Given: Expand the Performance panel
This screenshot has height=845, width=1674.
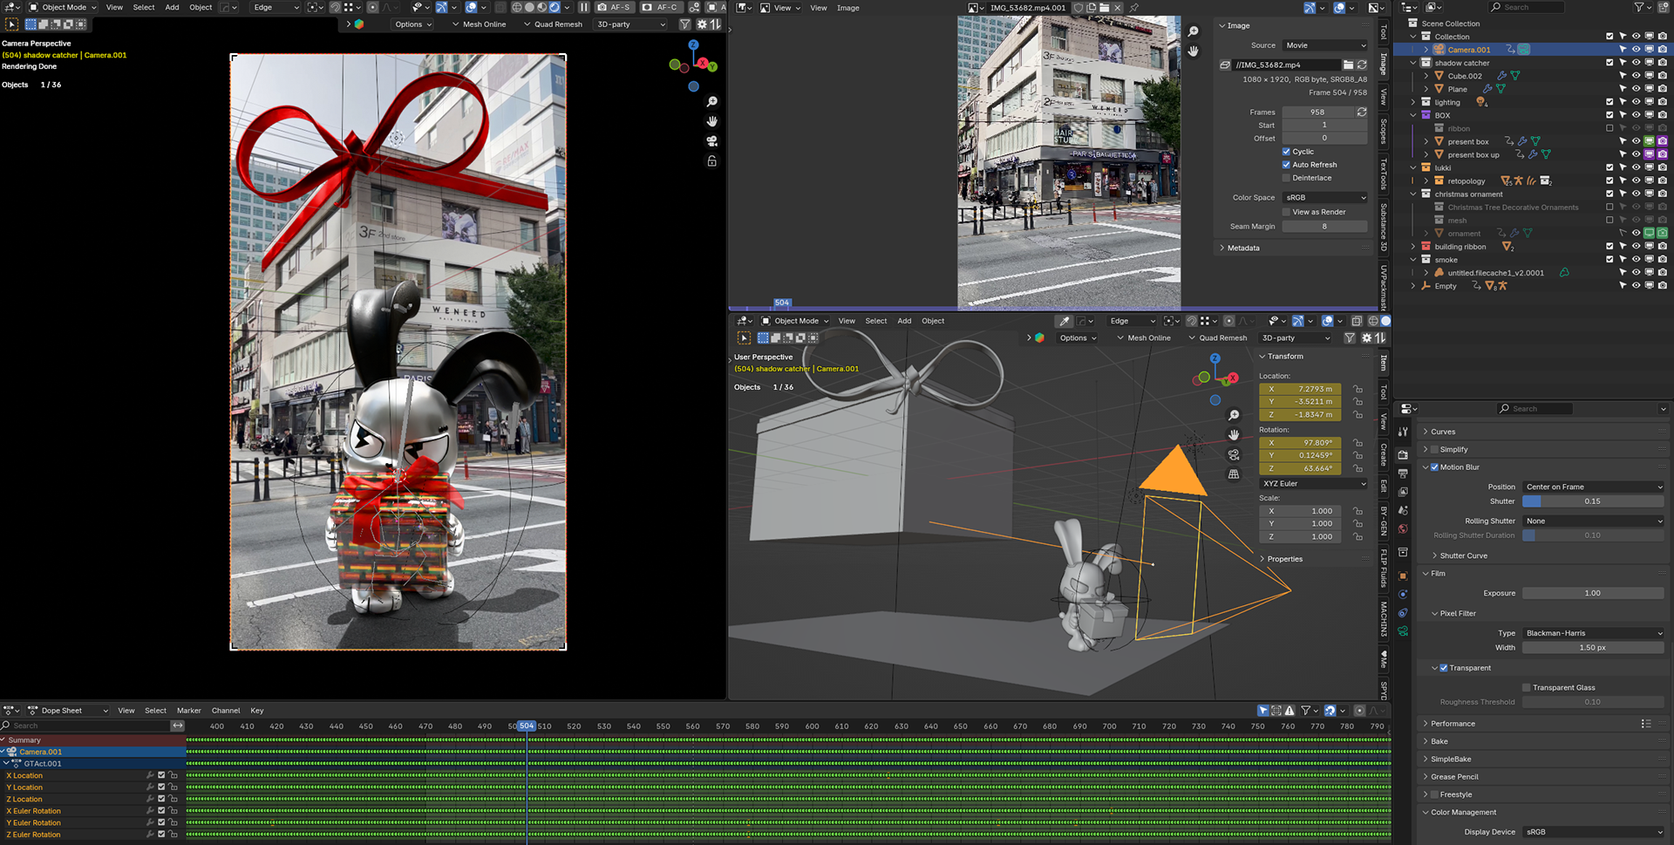Looking at the screenshot, I should (x=1453, y=724).
